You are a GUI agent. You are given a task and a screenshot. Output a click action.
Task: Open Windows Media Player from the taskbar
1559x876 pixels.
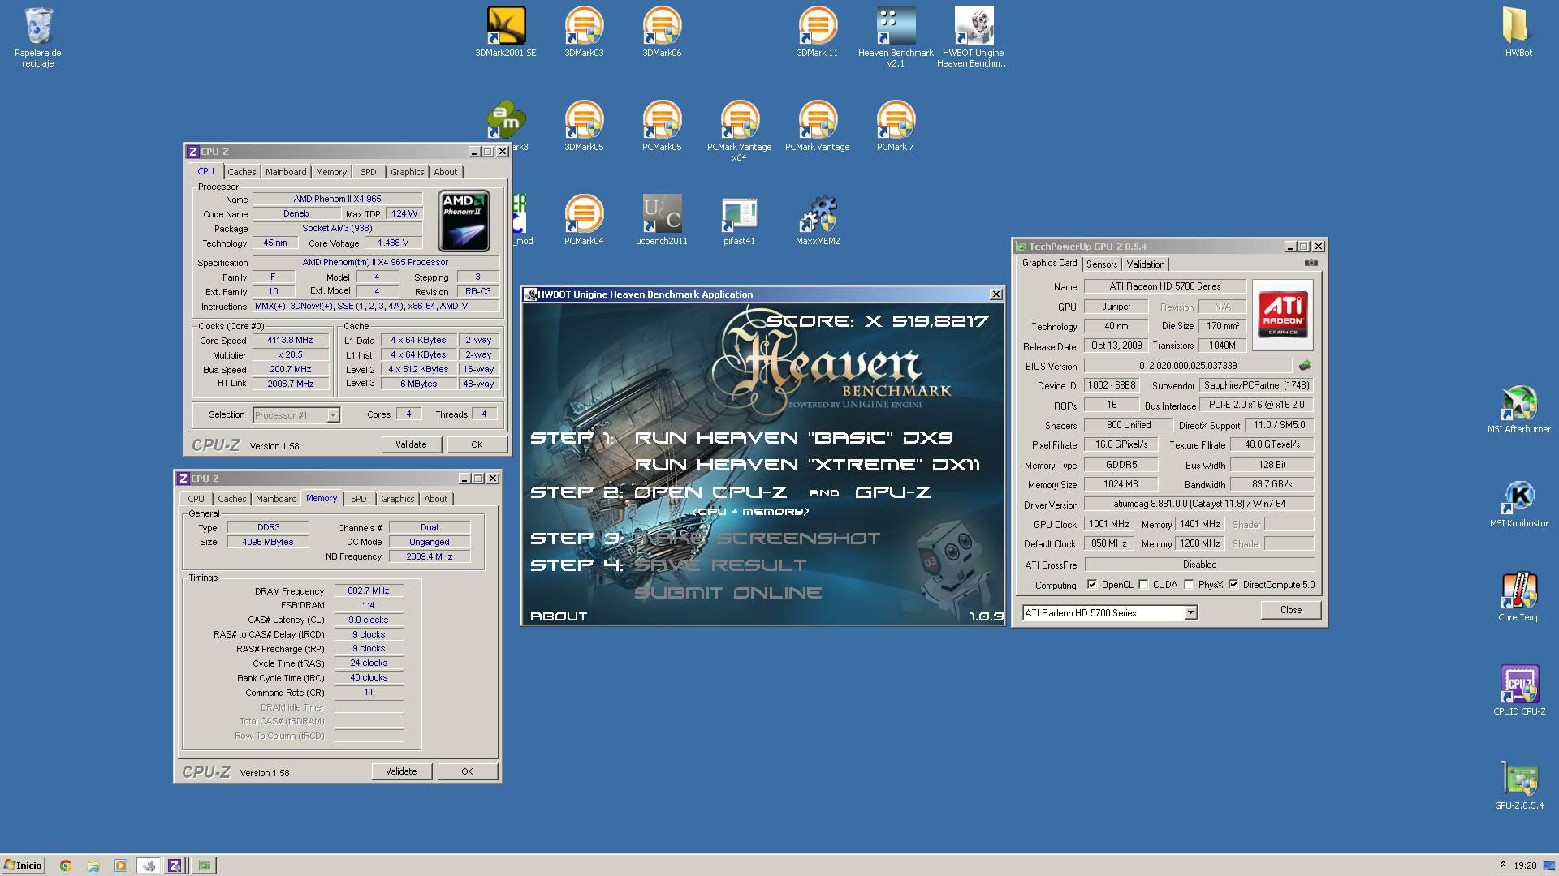(x=121, y=865)
